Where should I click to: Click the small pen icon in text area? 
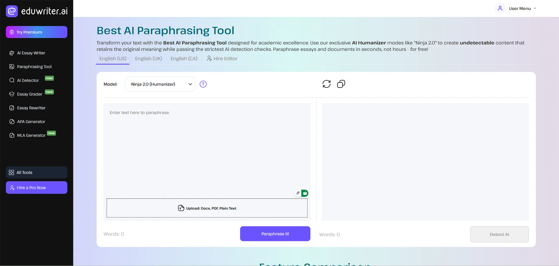298,193
